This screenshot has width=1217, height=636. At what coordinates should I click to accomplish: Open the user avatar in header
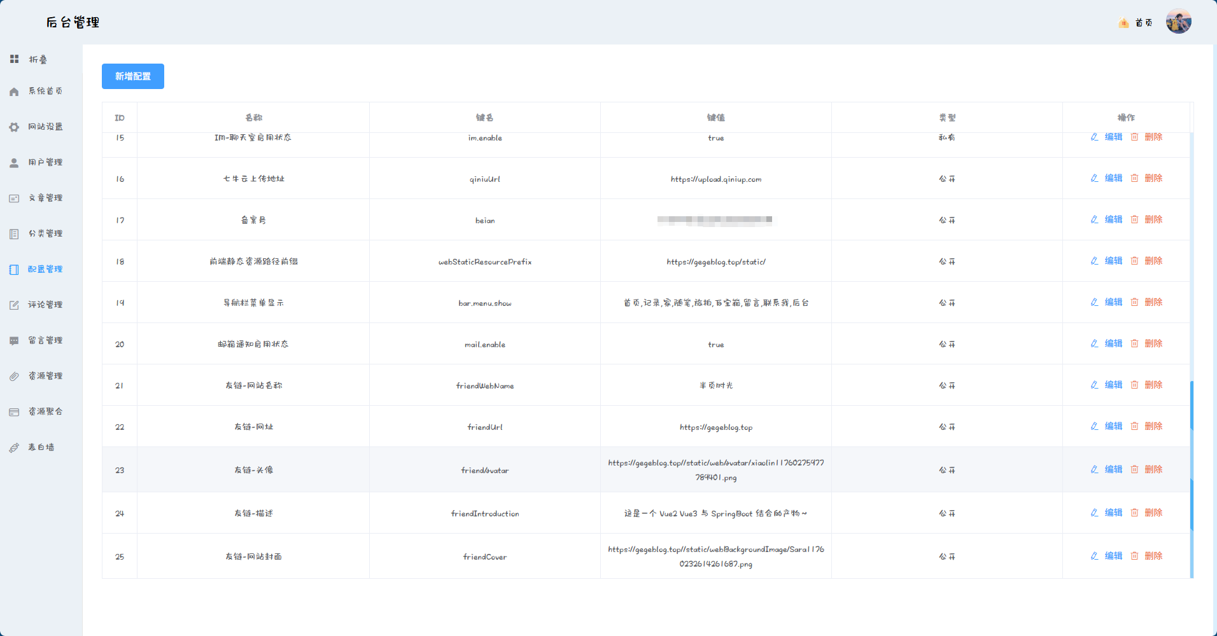point(1179,22)
